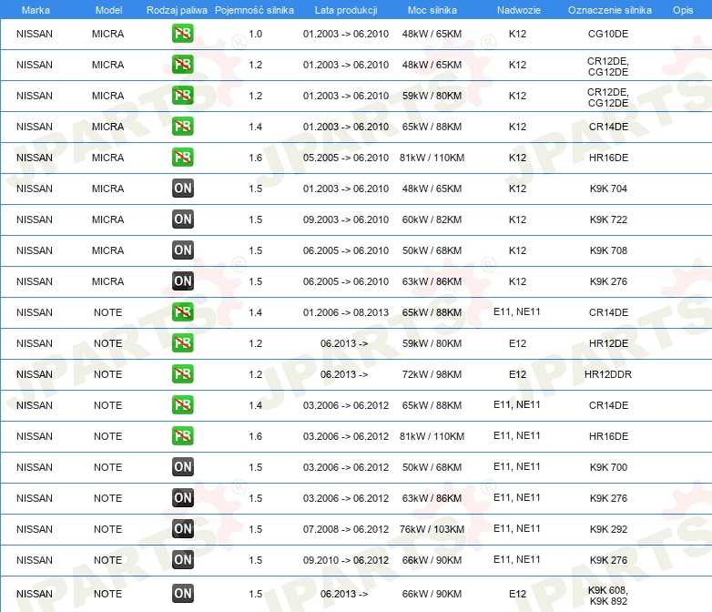This screenshot has width=712, height=612.
Task: Click diesel ON icon in Micra K9K 276 row
Action: pos(182,280)
